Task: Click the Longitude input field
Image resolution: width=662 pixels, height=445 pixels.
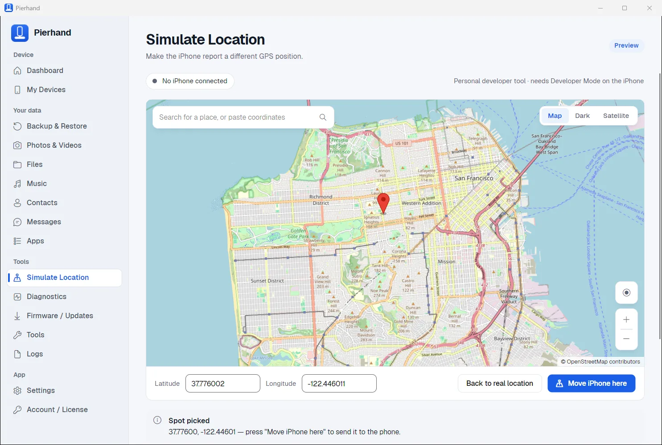Action: (x=339, y=384)
